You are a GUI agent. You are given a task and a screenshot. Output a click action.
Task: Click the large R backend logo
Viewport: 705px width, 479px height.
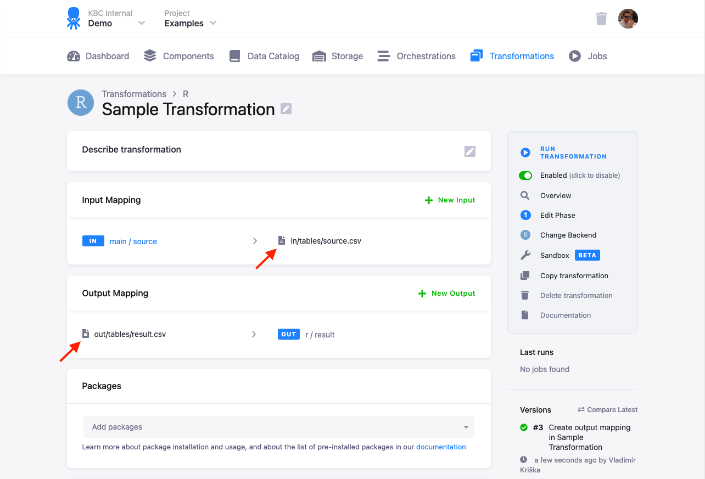point(81,103)
